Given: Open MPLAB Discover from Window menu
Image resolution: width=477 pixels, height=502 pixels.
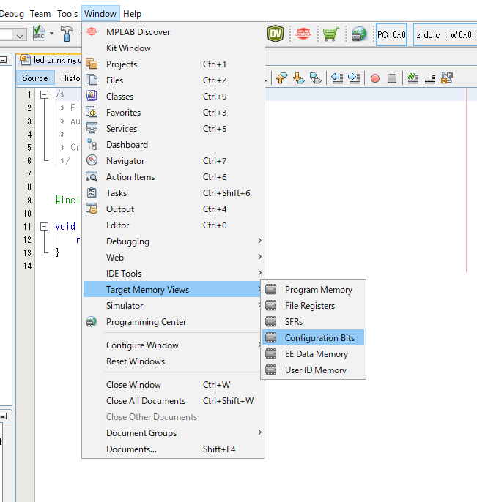Looking at the screenshot, I should pyautogui.click(x=174, y=32).
